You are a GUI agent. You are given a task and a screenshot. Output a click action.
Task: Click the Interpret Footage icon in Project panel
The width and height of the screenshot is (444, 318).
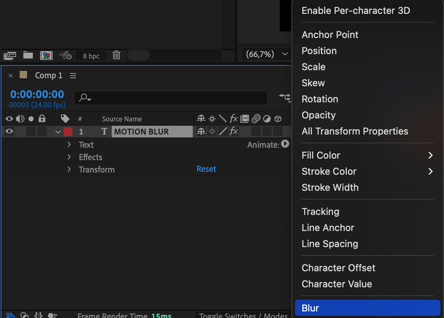pyautogui.click(x=10, y=56)
